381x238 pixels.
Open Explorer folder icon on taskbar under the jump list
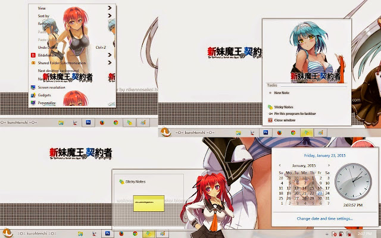(238, 133)
